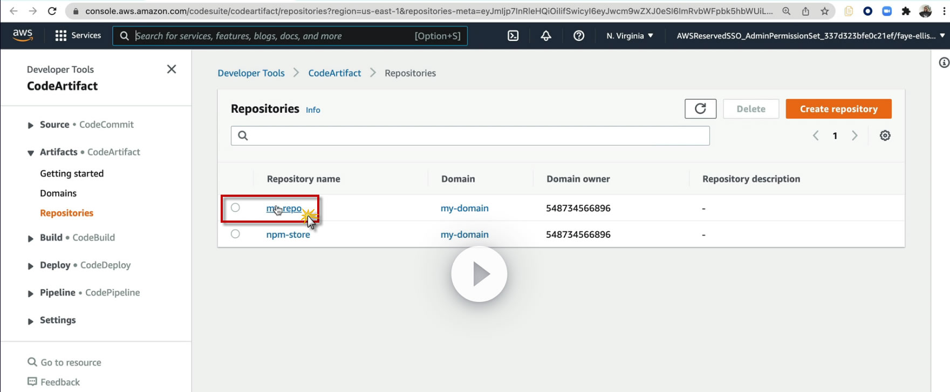Go to next page of repositories
Image resolution: width=950 pixels, height=392 pixels.
pos(855,135)
